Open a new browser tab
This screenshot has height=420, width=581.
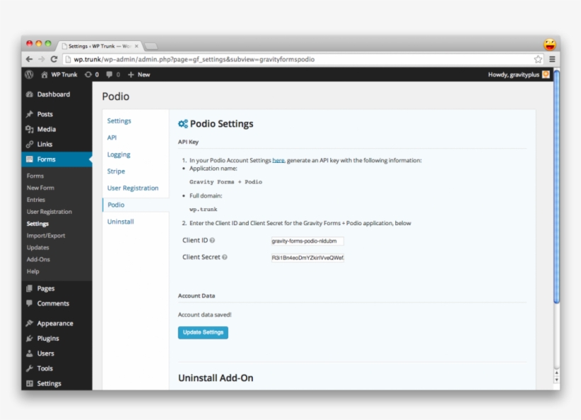(151, 46)
